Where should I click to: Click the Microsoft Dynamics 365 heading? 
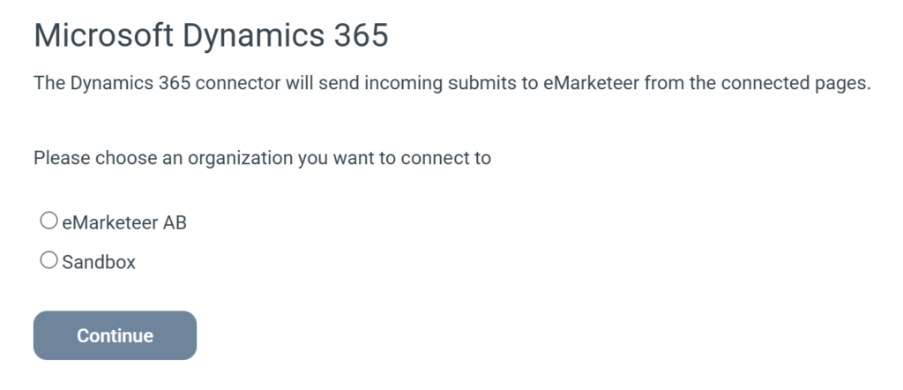click(x=211, y=36)
